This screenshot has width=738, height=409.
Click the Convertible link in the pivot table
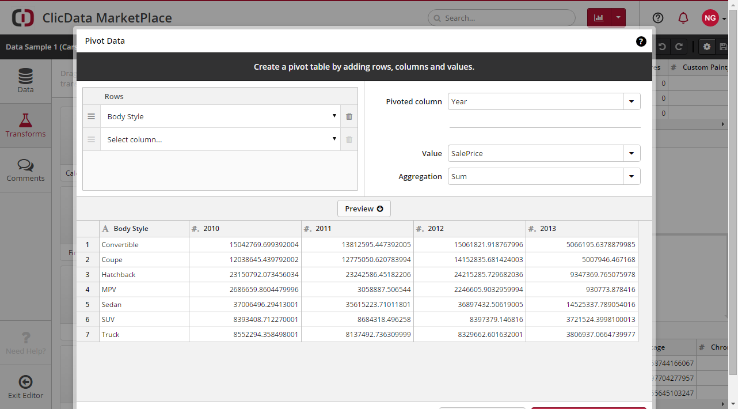[x=120, y=244]
